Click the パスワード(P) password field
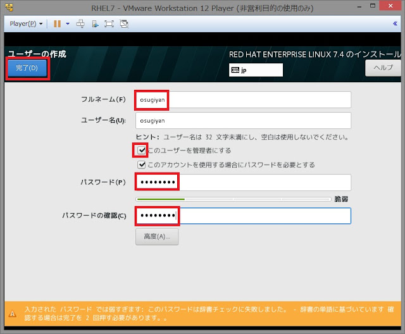The width and height of the screenshot is (405, 334). coord(243,182)
